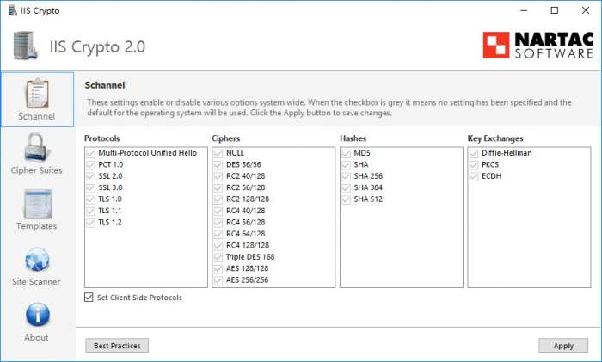Toggle the ECDH key exchange checkbox
The image size is (602, 362).
[474, 176]
